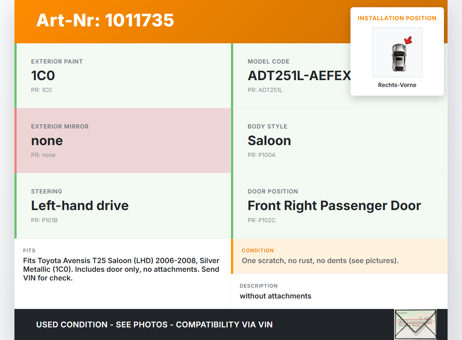Viewport: 462px width, 340px height.
Task: Select the Model Code ADT251L-AEFEX value
Action: coord(299,76)
